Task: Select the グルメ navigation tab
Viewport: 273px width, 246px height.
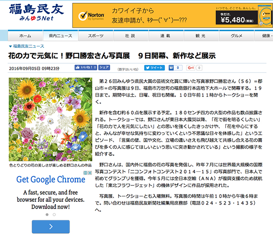Action: point(236,36)
